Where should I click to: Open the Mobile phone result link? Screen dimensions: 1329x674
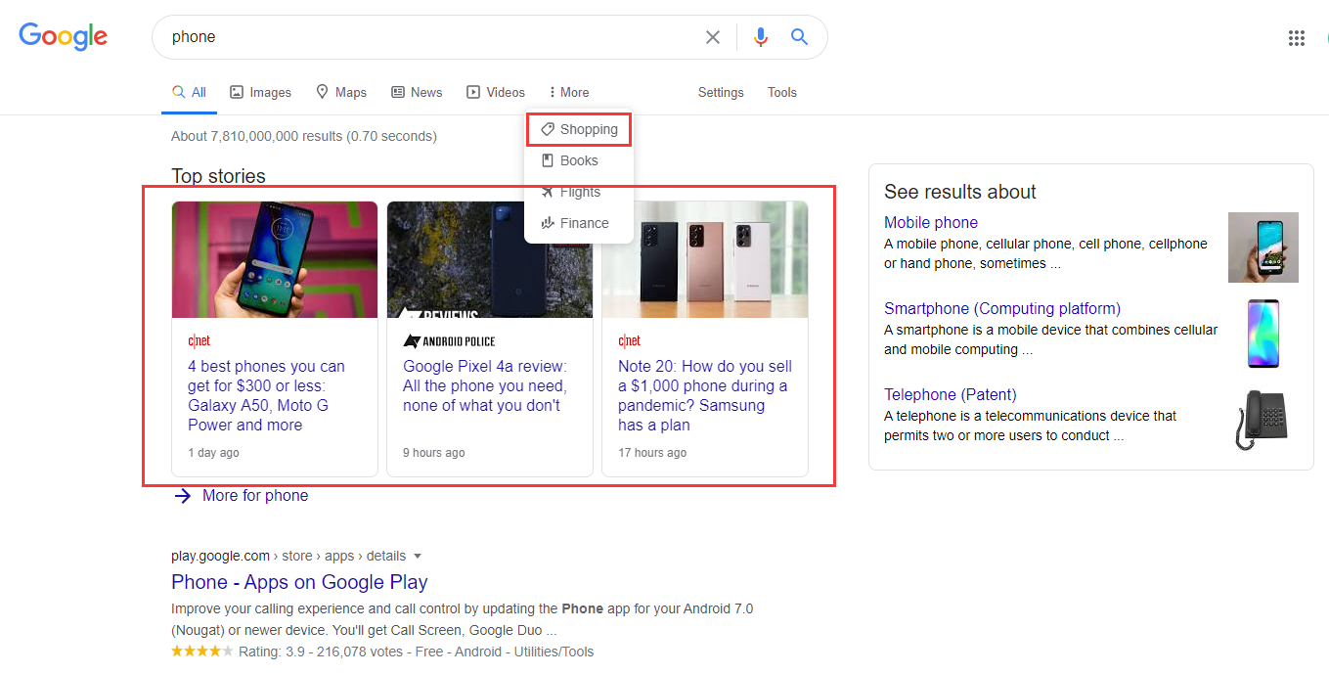[x=931, y=223]
